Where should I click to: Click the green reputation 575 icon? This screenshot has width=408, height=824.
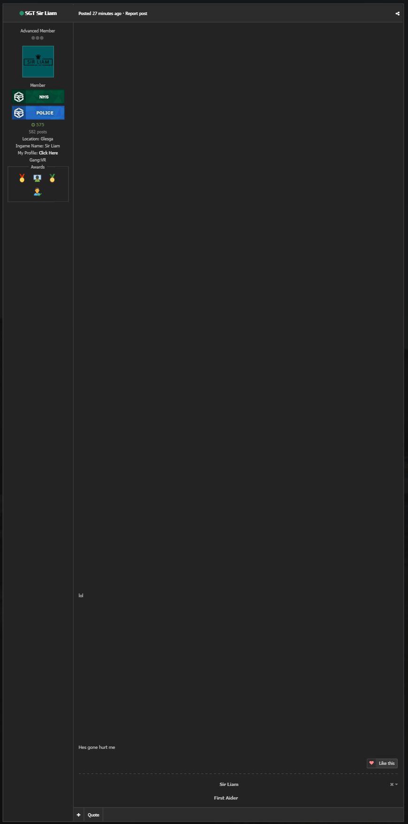(33, 125)
